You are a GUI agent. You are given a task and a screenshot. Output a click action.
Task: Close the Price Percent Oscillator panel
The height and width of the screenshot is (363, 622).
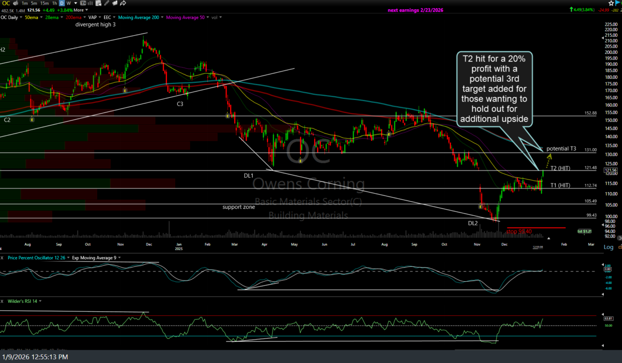pyautogui.click(x=3, y=257)
